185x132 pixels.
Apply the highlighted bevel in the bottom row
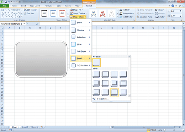[x=114, y=92]
